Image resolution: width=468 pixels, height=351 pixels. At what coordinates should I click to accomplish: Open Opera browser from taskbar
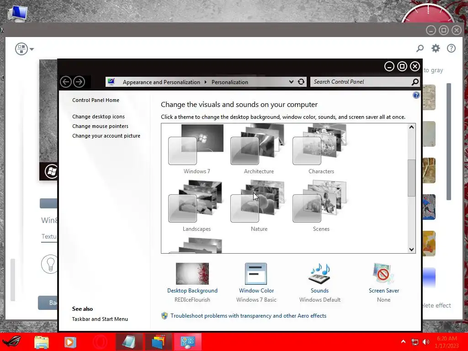(100, 342)
